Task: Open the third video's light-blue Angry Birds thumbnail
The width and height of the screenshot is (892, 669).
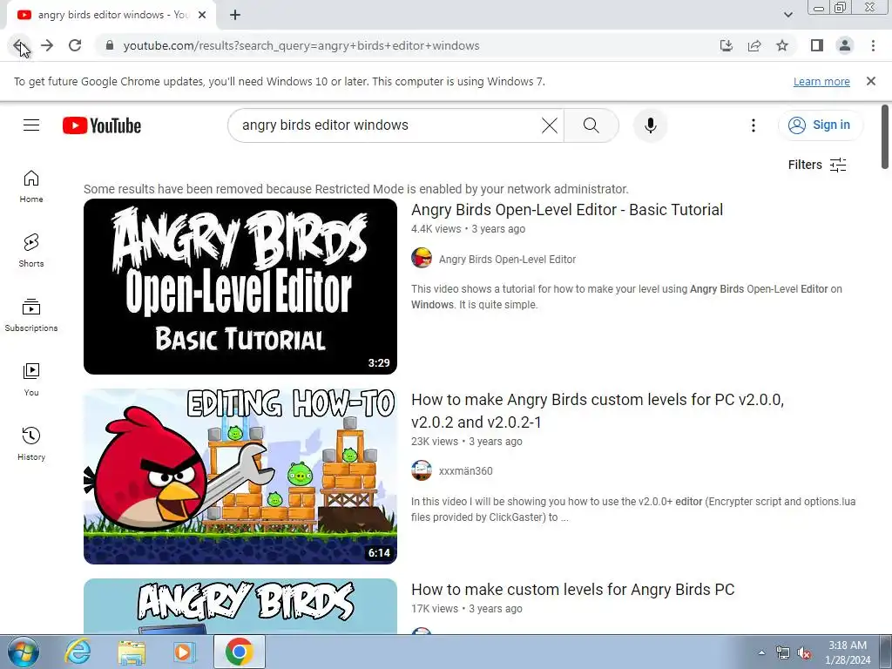Action: (240, 606)
